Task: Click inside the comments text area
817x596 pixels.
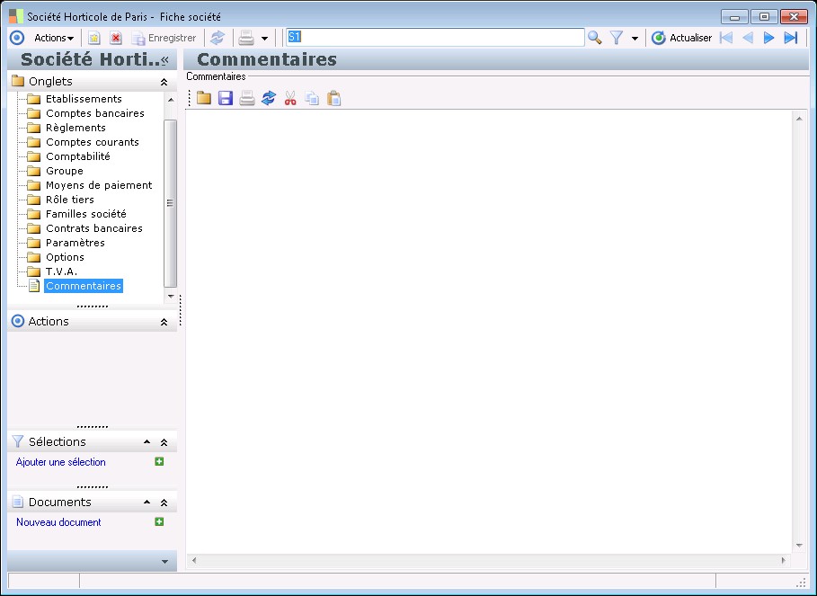Action: pos(489,332)
